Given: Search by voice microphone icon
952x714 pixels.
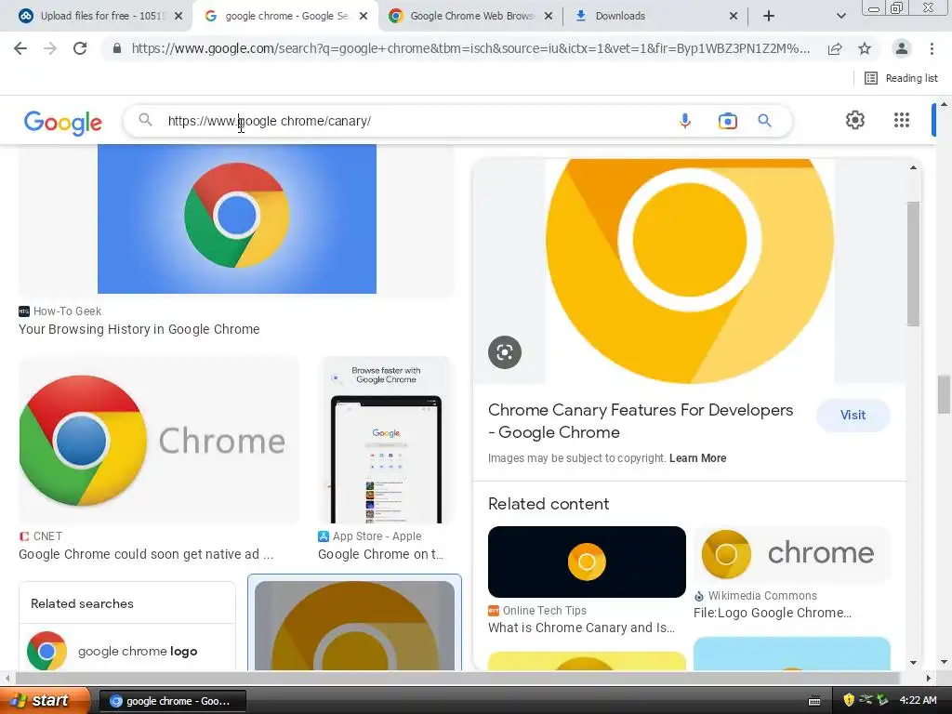Looking at the screenshot, I should [685, 121].
